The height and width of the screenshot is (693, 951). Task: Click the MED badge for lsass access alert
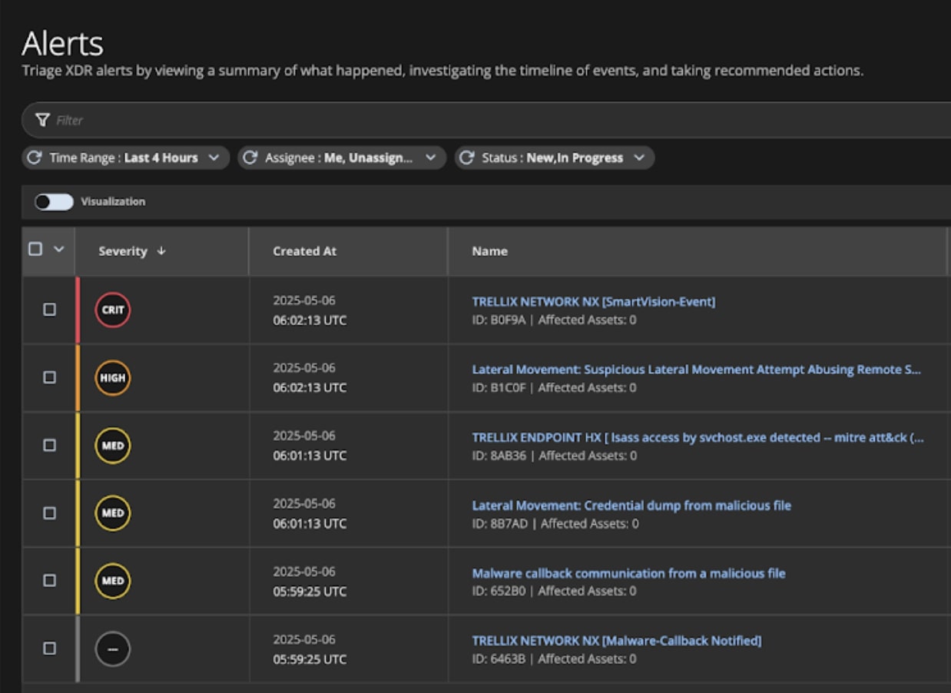coord(113,446)
